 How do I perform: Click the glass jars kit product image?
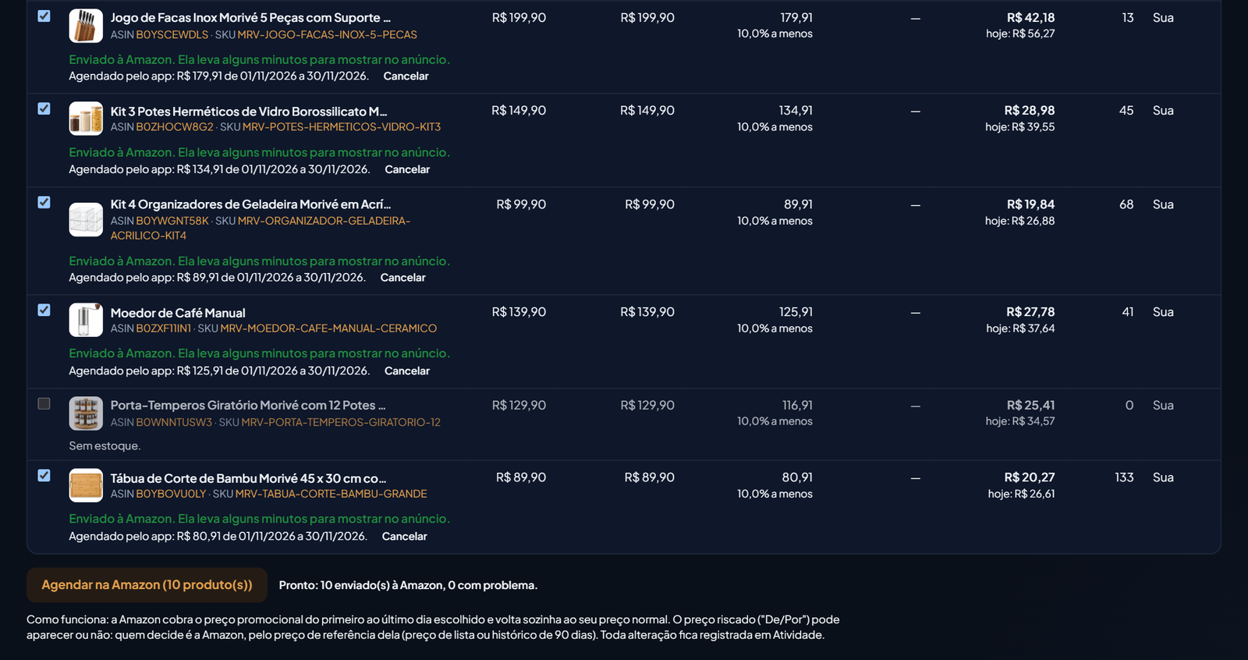(86, 119)
